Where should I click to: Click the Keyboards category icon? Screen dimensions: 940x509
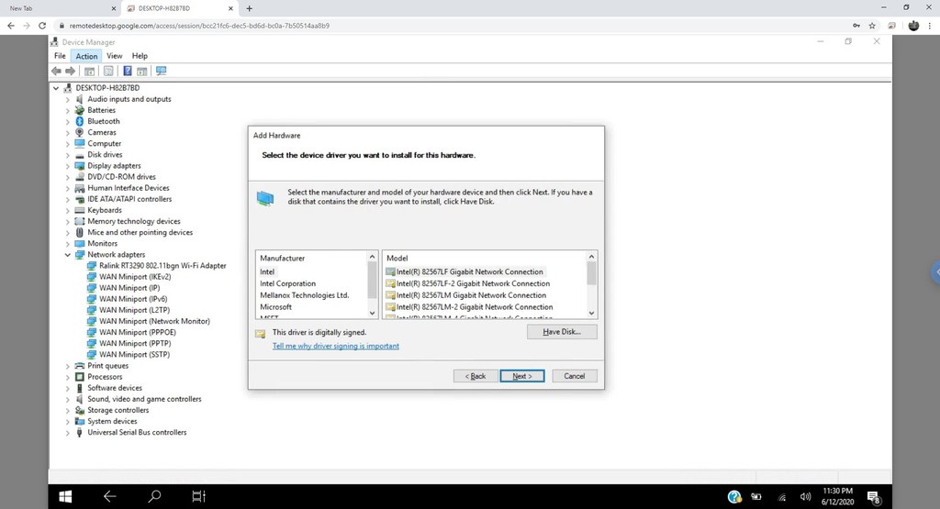pos(79,210)
